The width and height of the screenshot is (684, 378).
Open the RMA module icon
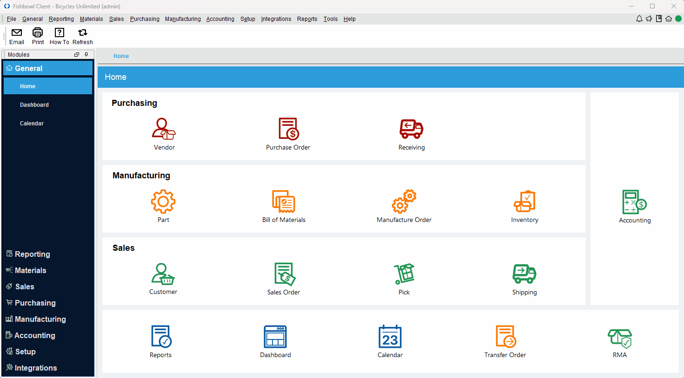[620, 339]
